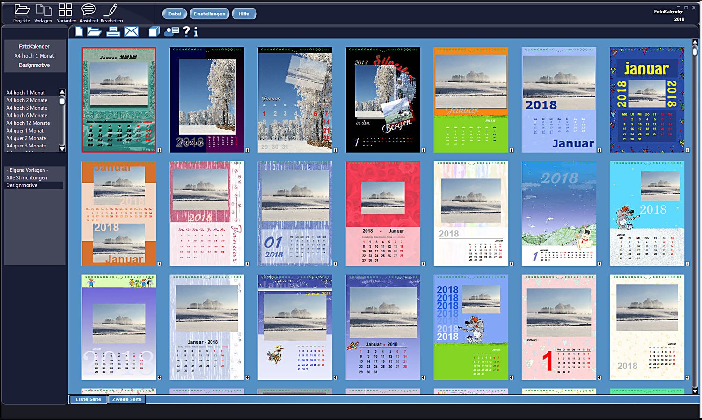Select the blue striped 01 2018 template
The width and height of the screenshot is (702, 420).
[295, 214]
